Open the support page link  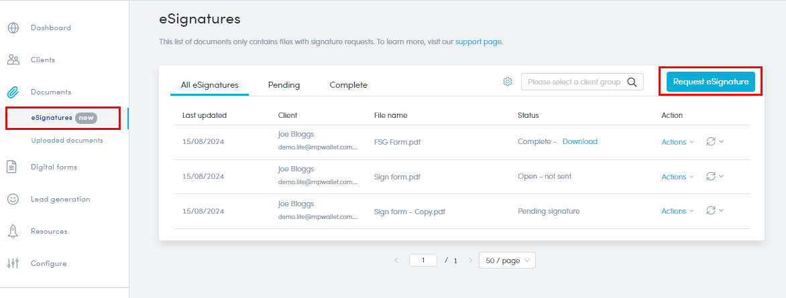478,42
